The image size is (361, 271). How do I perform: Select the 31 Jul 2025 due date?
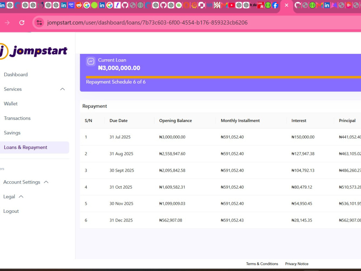point(120,137)
